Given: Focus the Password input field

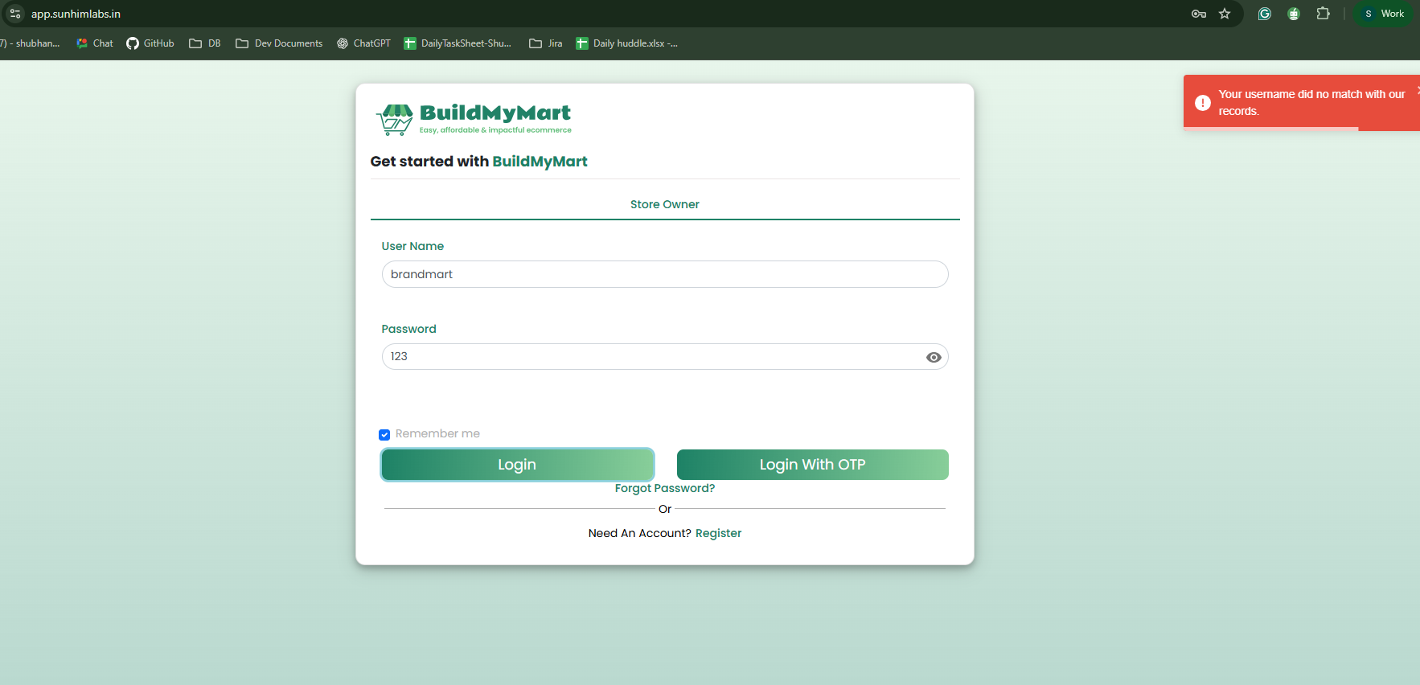Looking at the screenshot, I should pos(665,357).
